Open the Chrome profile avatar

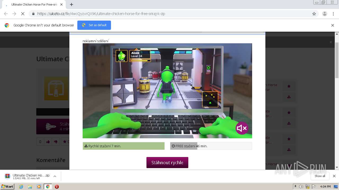tap(324, 14)
